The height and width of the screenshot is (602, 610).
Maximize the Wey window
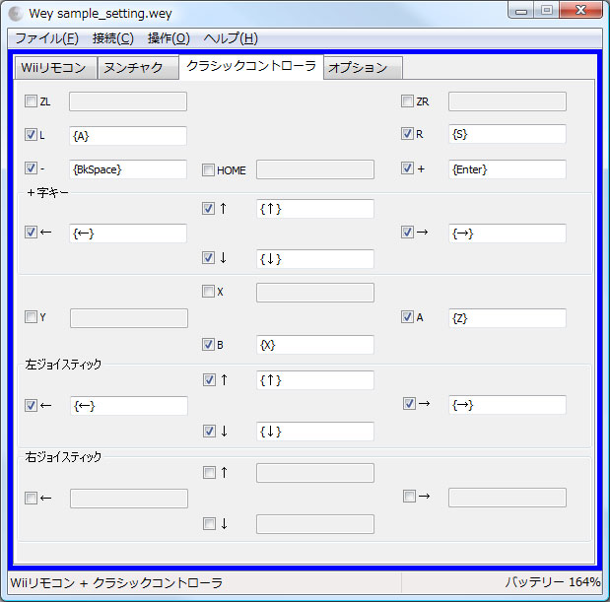click(x=547, y=11)
